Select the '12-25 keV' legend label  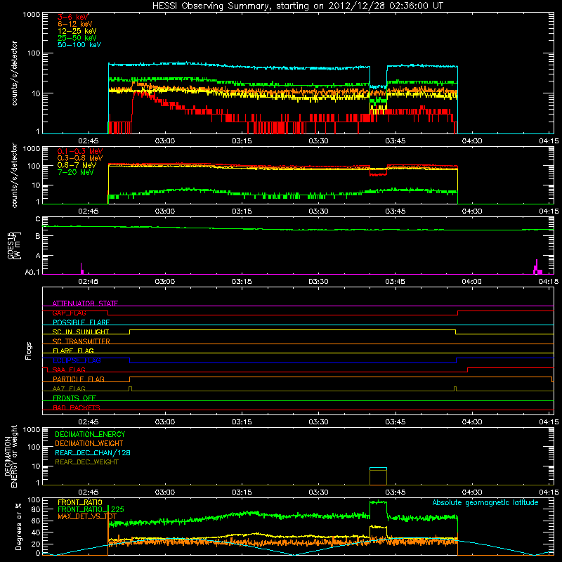(77, 31)
